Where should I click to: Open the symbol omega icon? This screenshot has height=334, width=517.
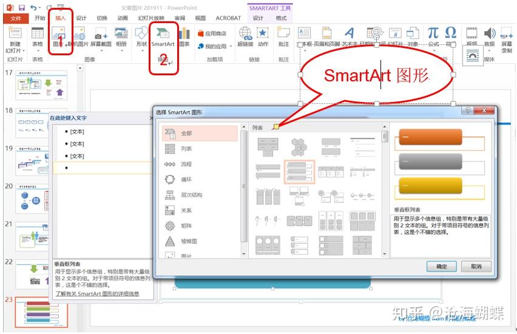451,33
